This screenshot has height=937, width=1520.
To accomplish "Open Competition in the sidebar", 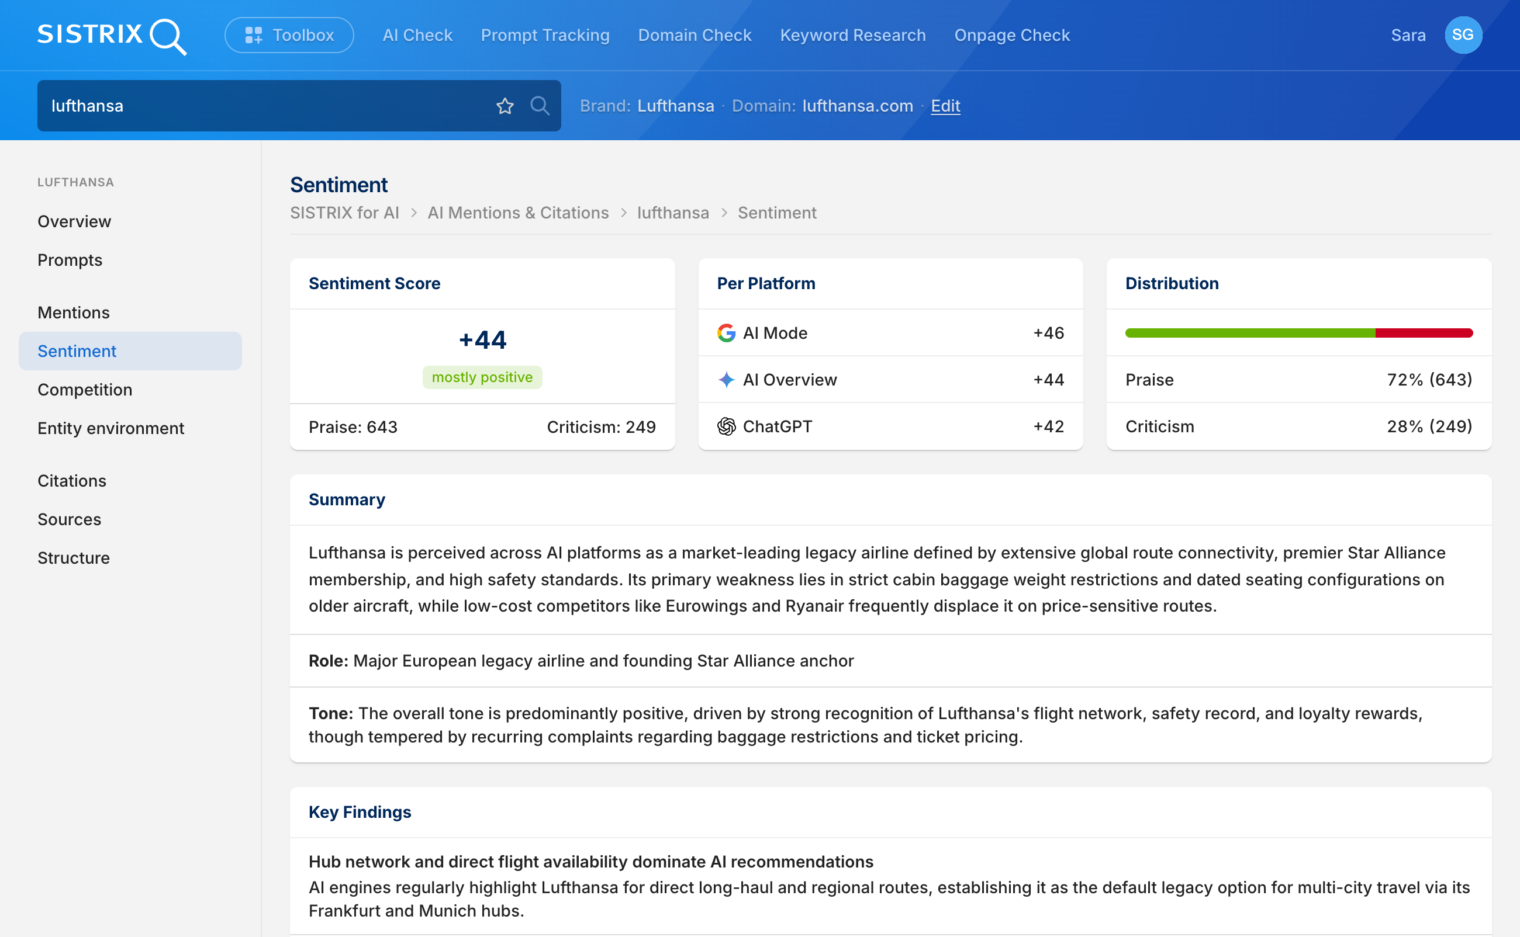I will pos(85,390).
